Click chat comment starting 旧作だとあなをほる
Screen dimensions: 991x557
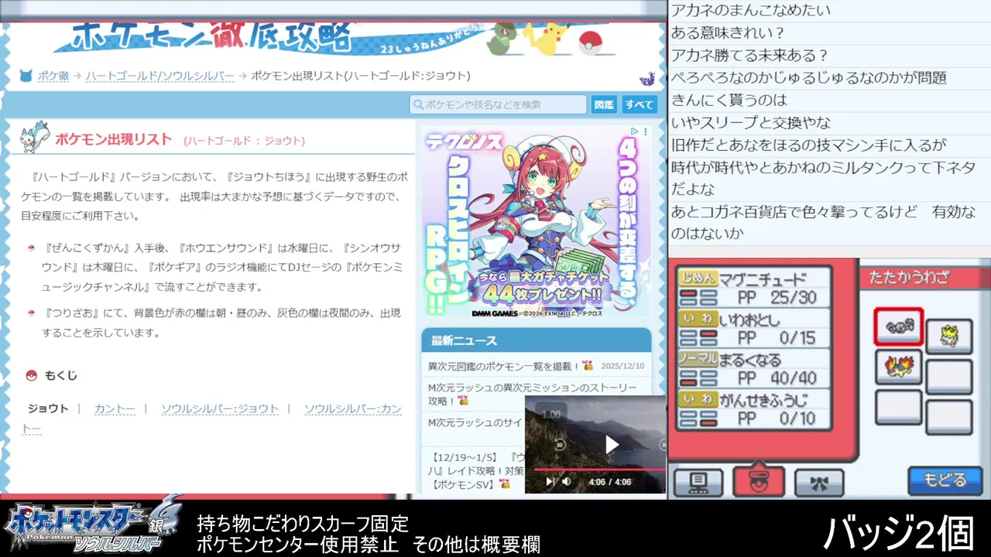pos(808,145)
